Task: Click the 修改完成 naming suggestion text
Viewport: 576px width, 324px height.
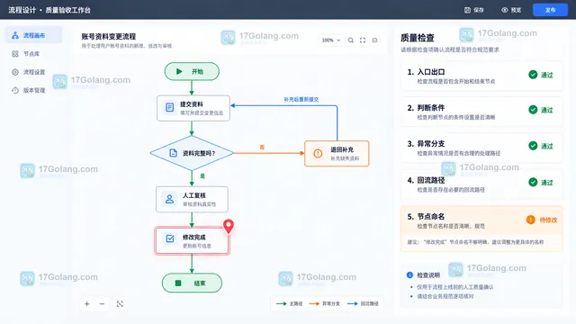Action: 475,242
